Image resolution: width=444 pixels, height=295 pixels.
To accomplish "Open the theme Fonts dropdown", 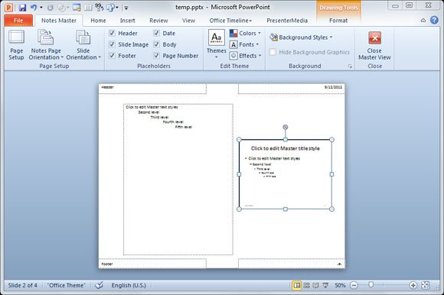I will (244, 44).
